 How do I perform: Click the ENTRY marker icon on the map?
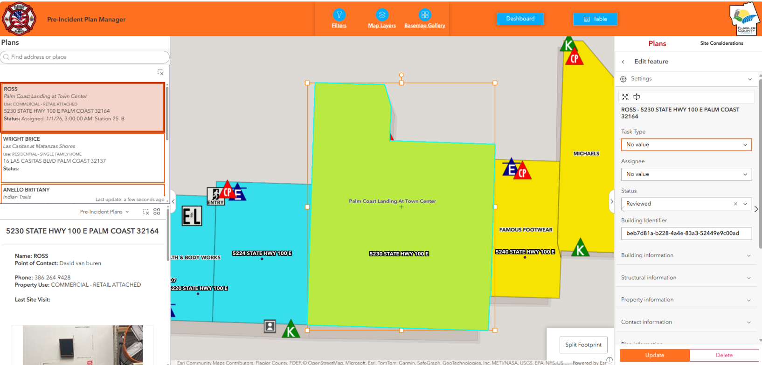(215, 196)
